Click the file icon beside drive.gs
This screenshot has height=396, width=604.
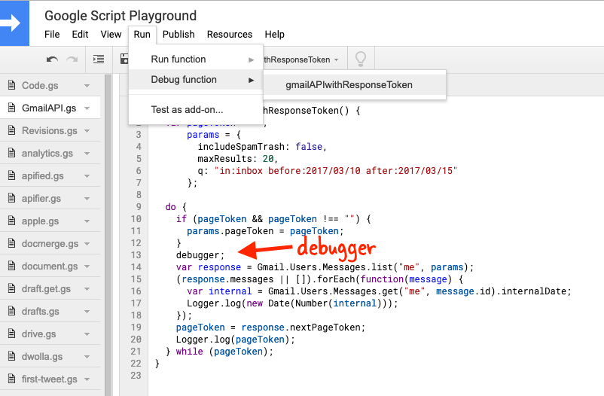pos(11,334)
